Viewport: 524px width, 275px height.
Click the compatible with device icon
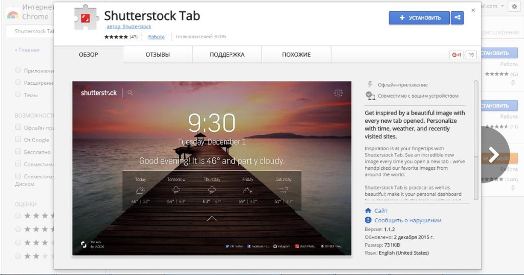(x=370, y=96)
